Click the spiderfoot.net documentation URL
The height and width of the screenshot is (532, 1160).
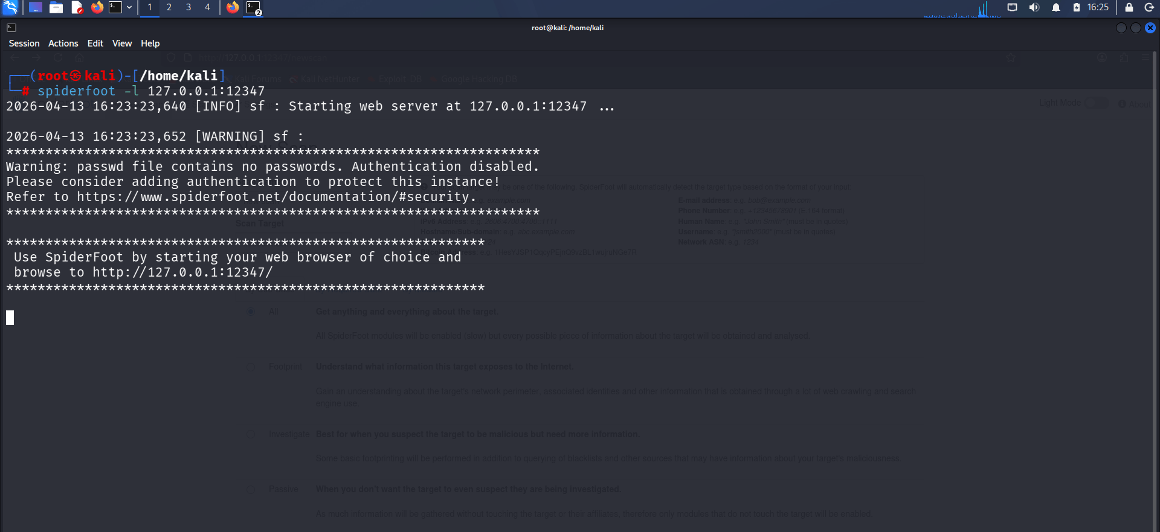[272, 197]
